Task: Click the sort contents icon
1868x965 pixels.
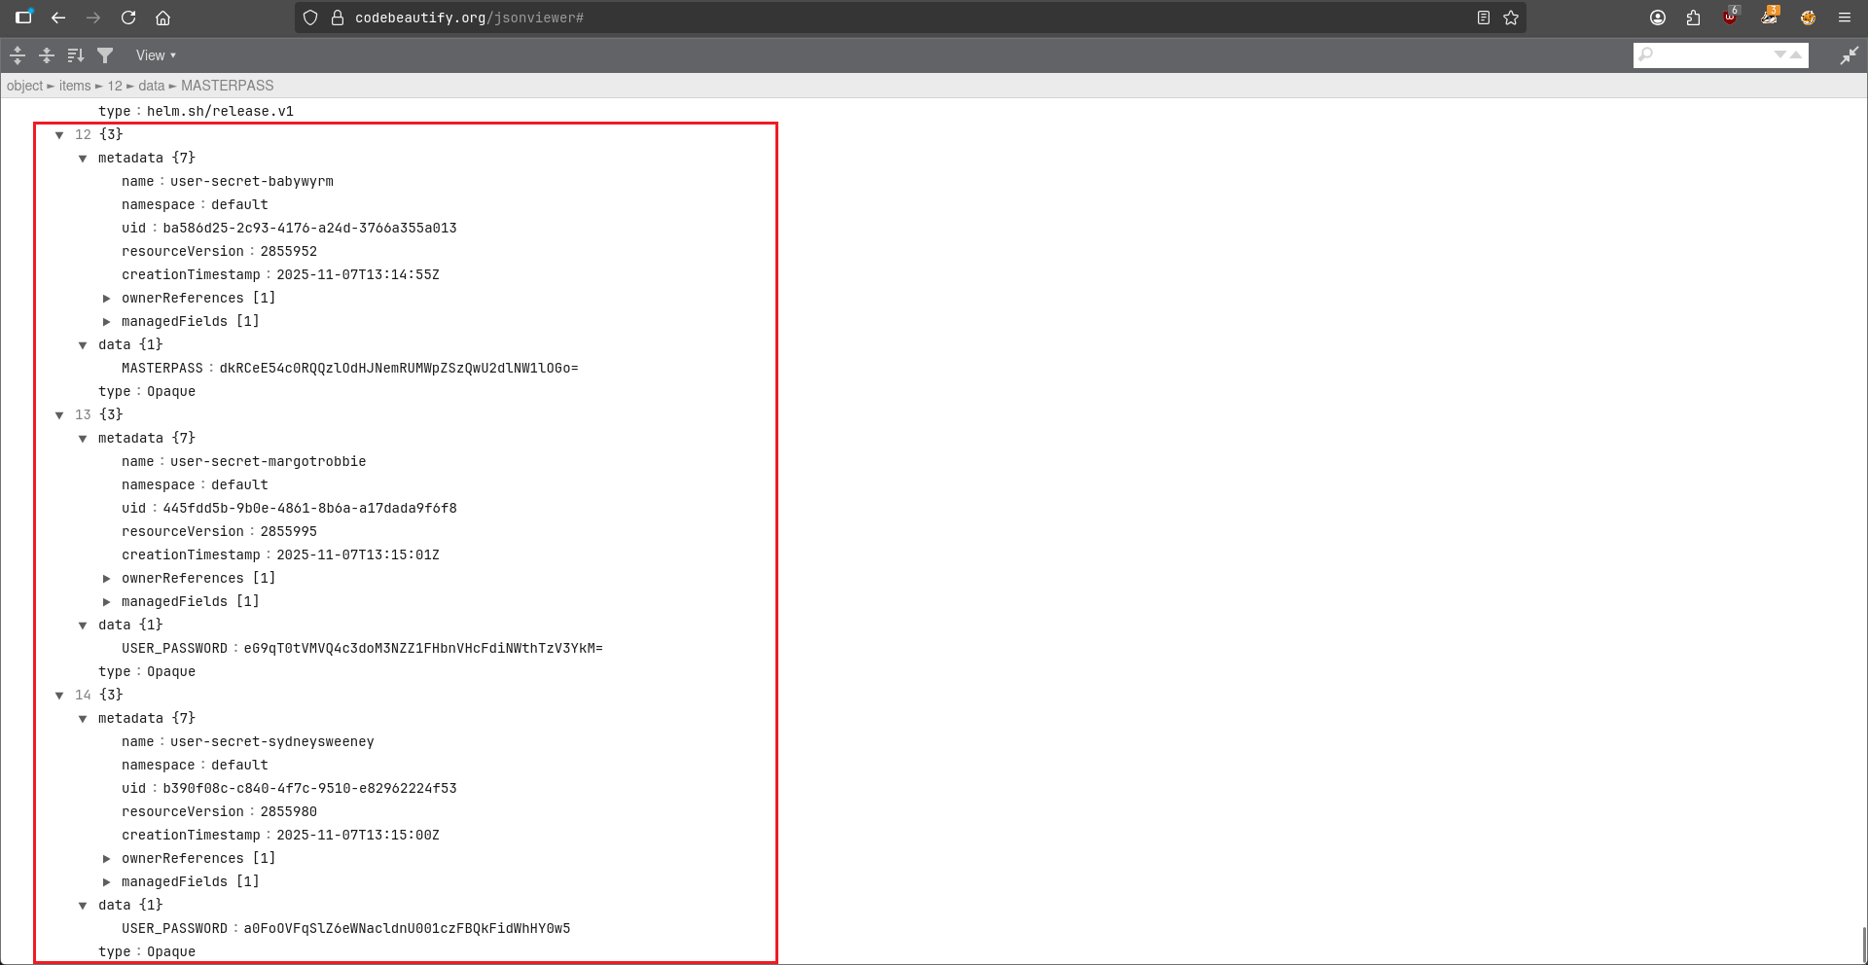Action: click(76, 55)
